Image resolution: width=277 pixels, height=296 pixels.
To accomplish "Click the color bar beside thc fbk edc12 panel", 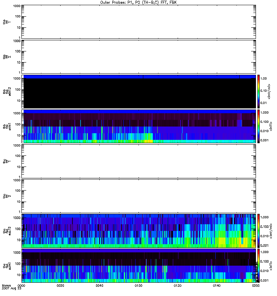I will coord(259,231).
